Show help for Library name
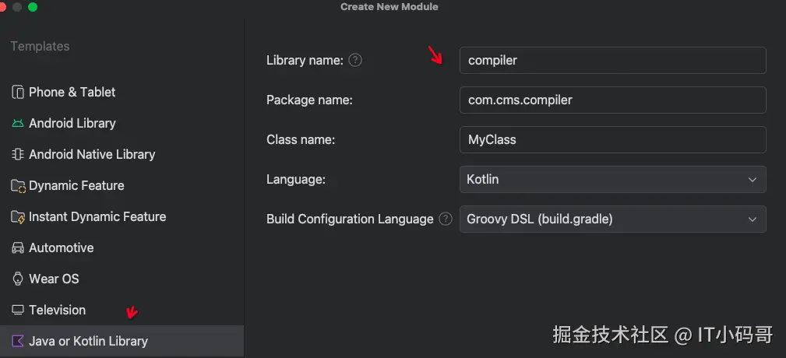The width and height of the screenshot is (786, 358). coord(355,60)
